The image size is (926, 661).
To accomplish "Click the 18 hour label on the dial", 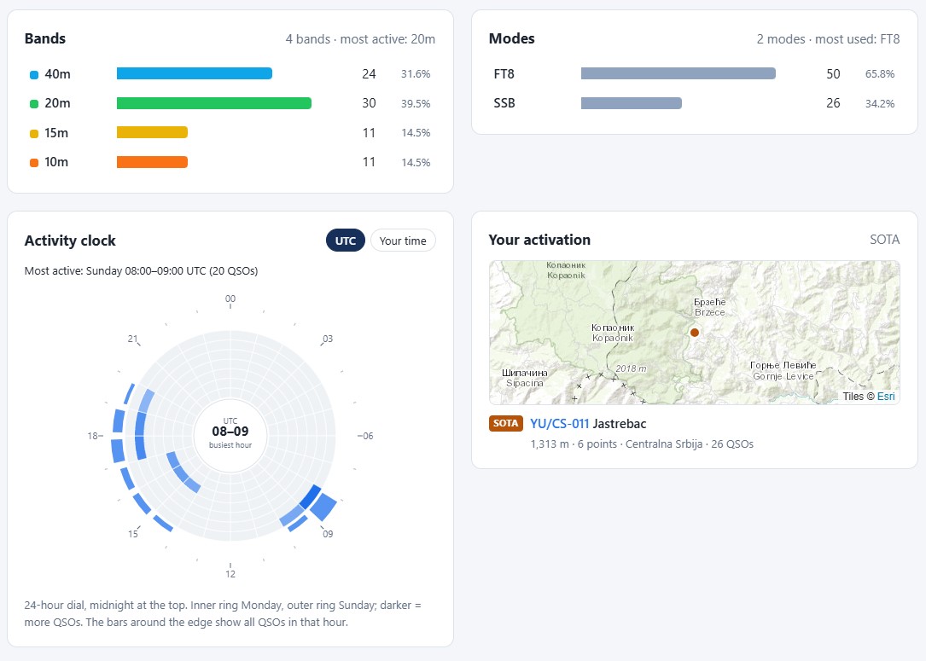I will [93, 436].
